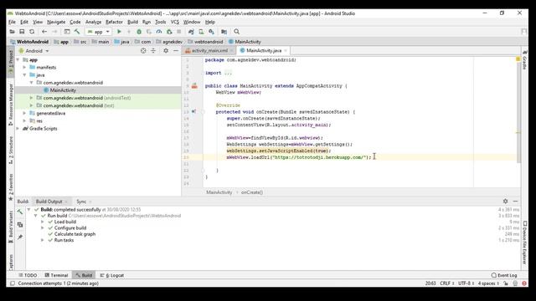Open the File menu
536x301 pixels.
tap(12, 22)
